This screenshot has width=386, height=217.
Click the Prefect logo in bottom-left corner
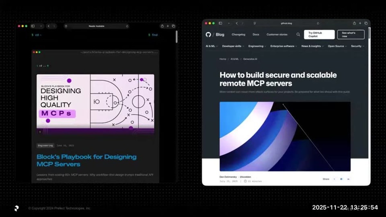[16, 208]
